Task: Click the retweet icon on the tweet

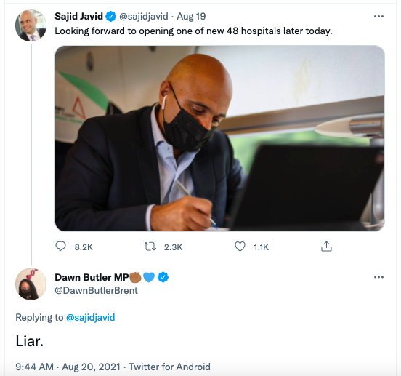Action: 150,247
